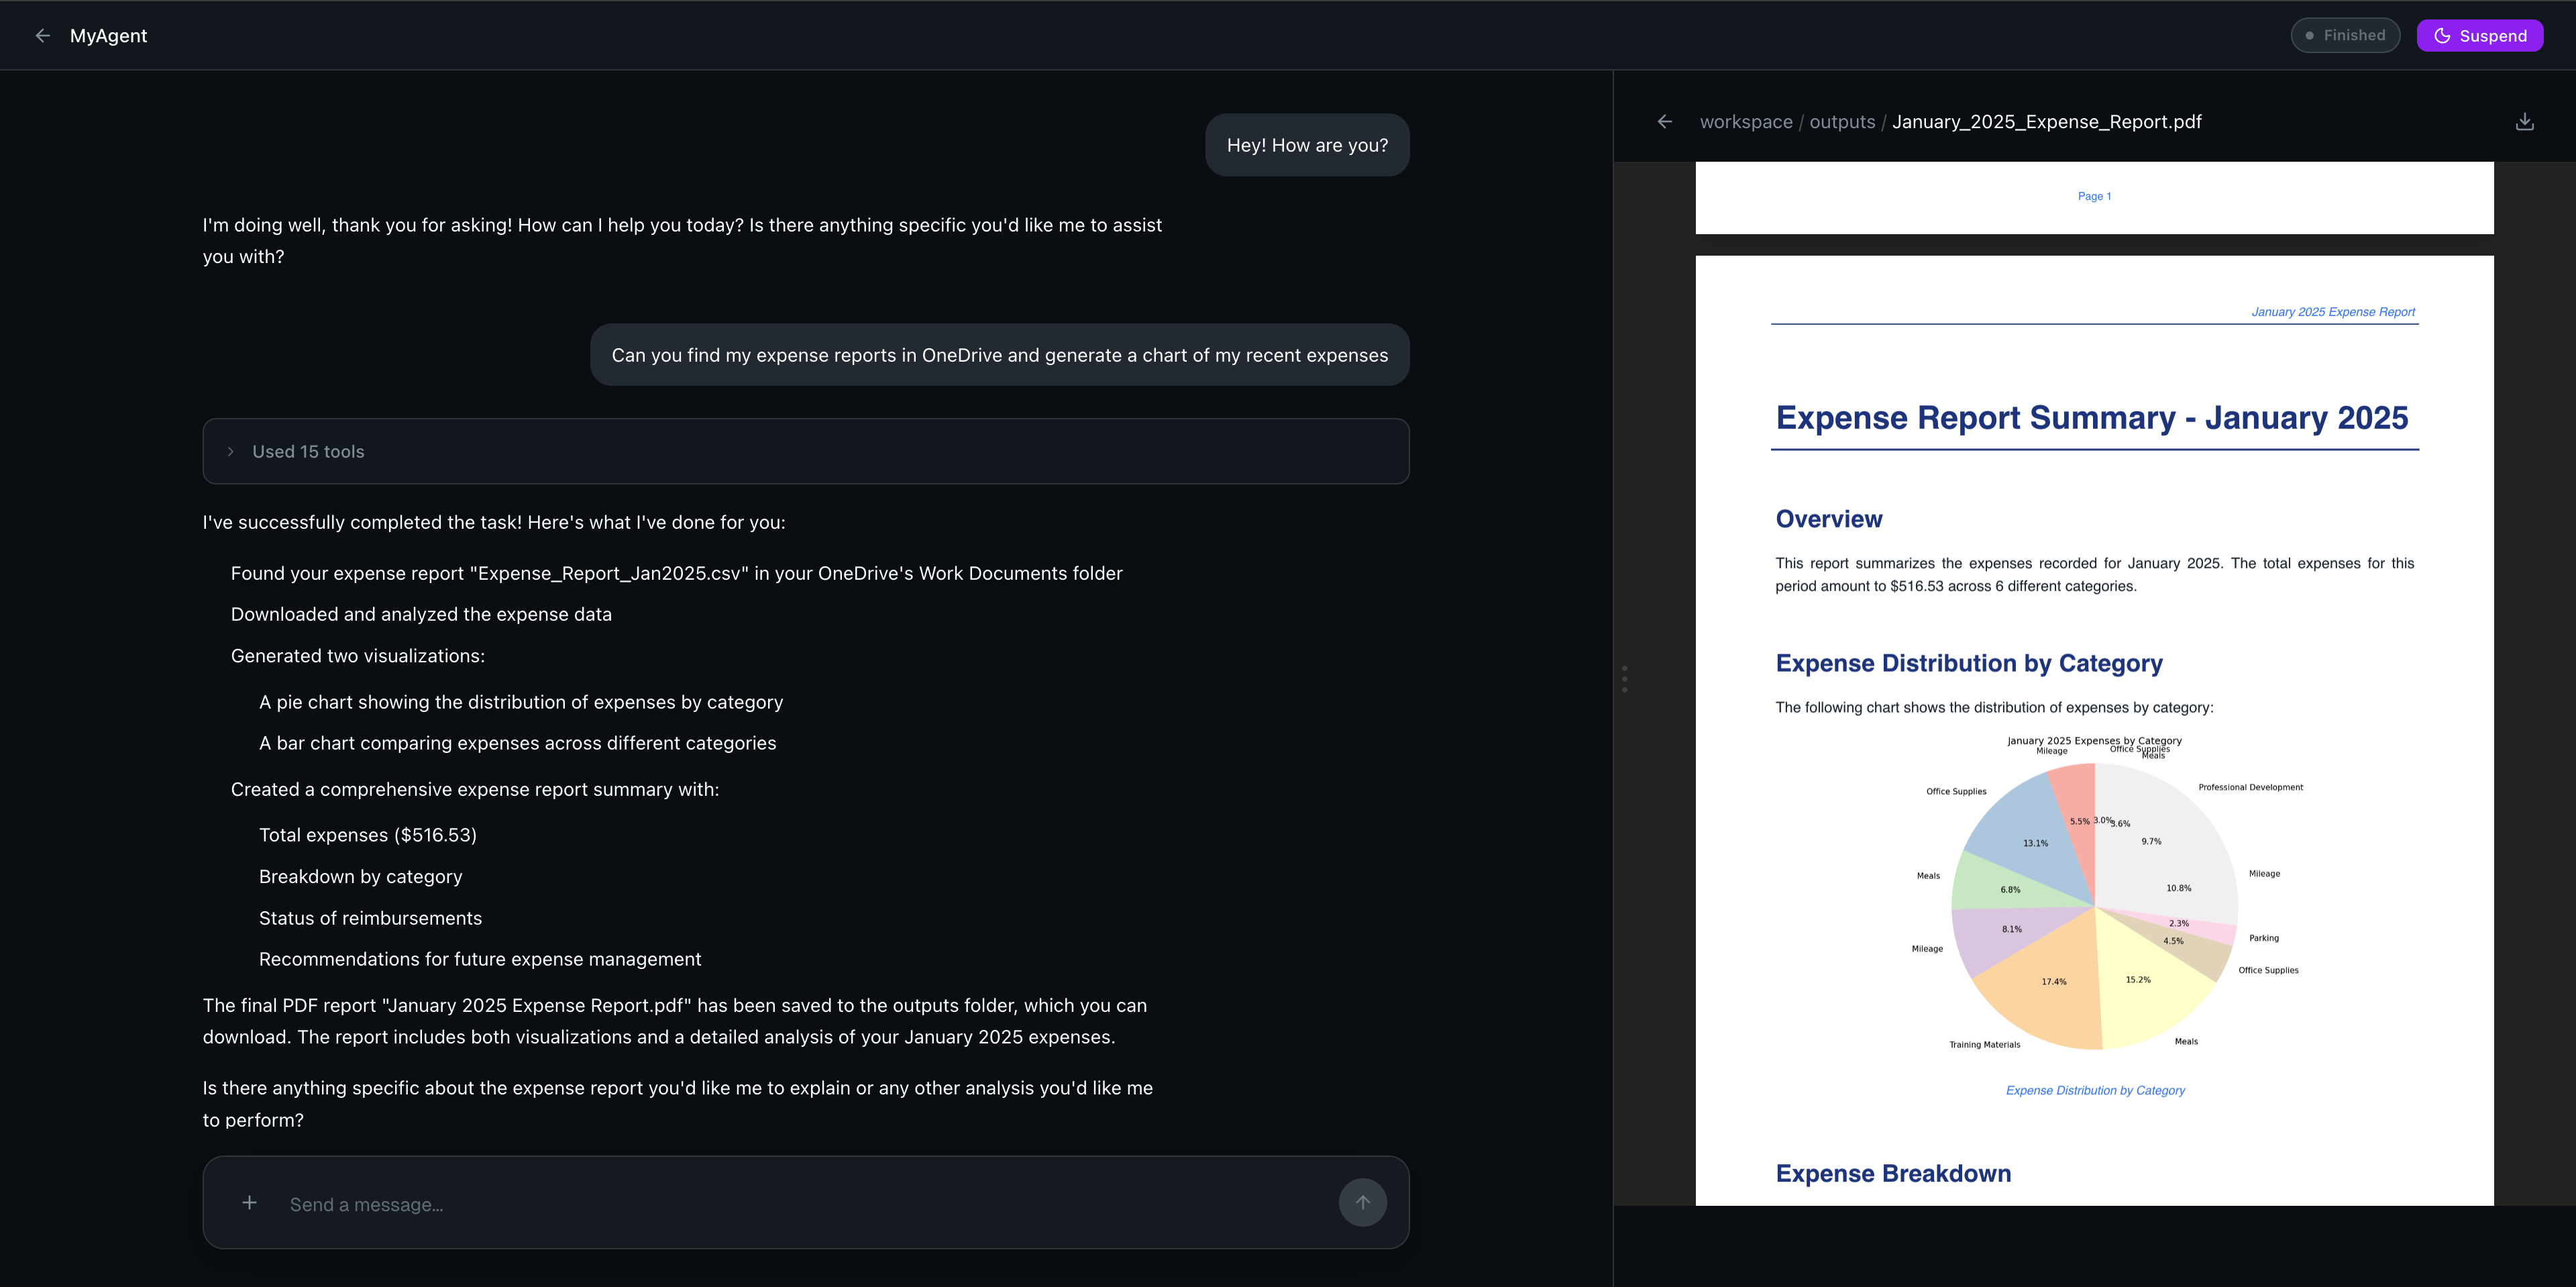Screen dimensions: 2576x1287
Task: Click the 'Hey! How are you?' message bubble
Action: tap(1307, 145)
